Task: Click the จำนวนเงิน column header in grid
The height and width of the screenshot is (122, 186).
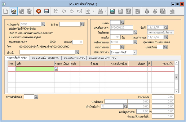Action: (x=163, y=64)
